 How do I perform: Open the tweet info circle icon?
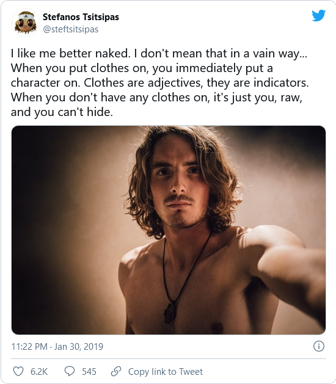click(319, 346)
